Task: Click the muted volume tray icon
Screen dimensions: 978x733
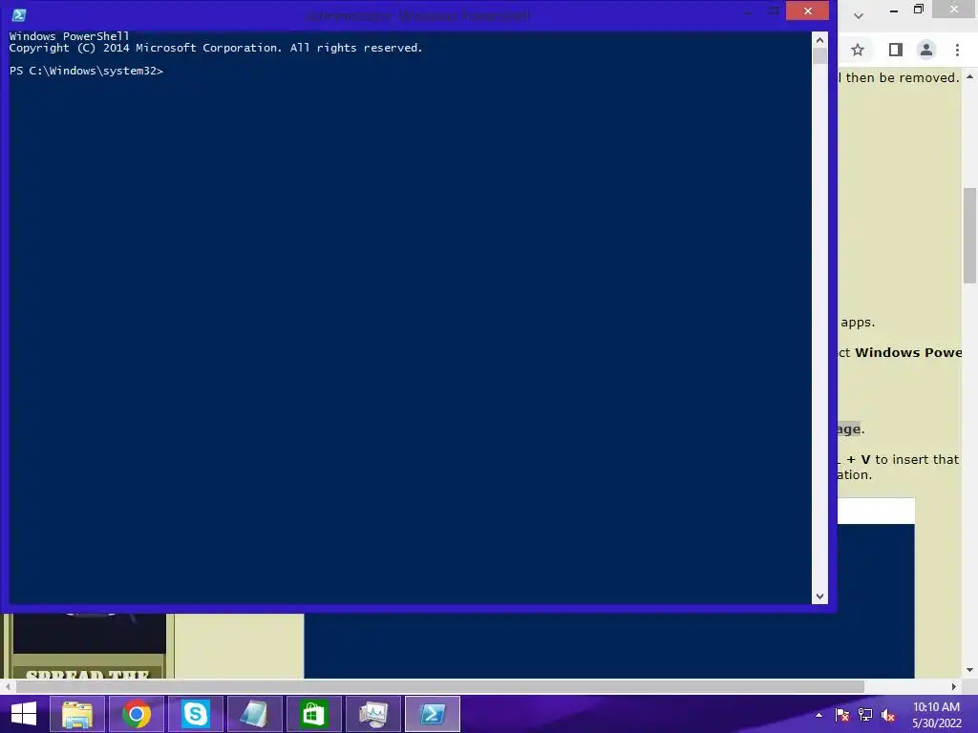Action: [888, 715]
